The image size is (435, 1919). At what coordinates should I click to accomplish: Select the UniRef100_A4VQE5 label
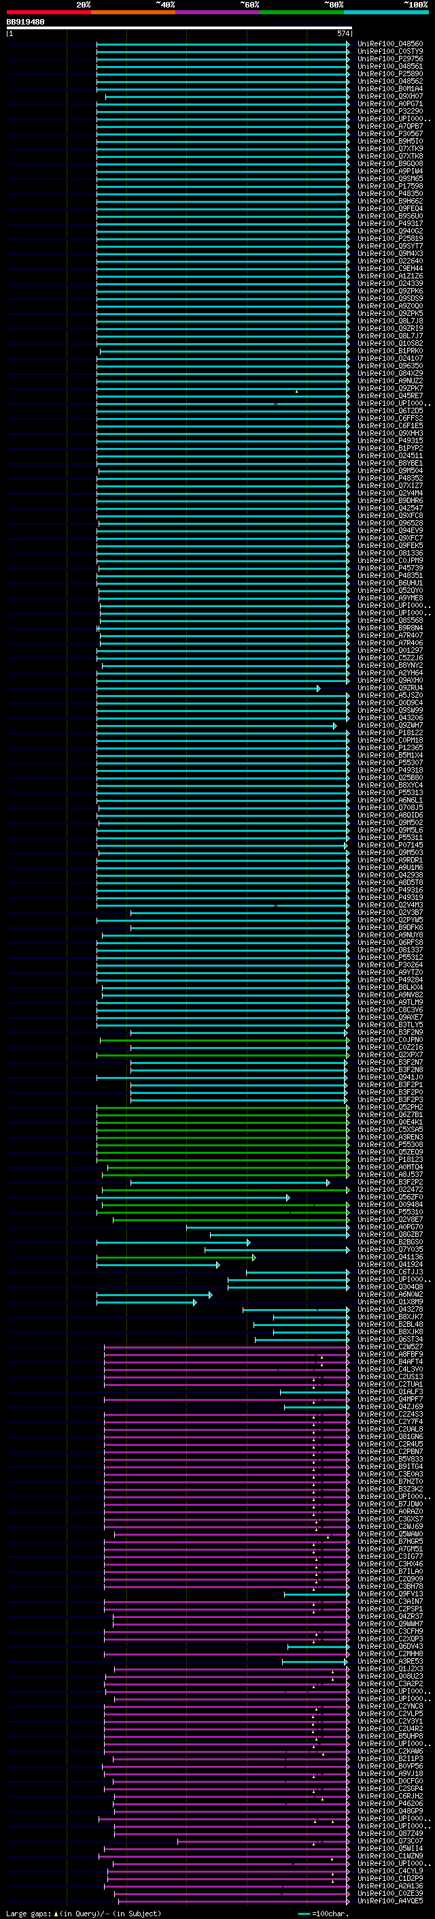click(x=389, y=1901)
